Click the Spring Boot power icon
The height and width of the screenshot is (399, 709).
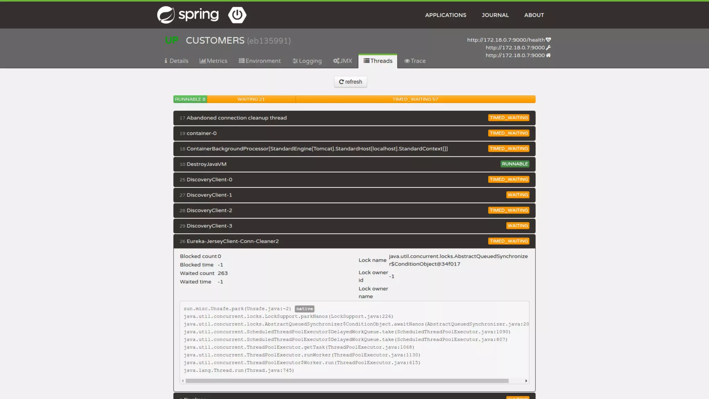point(237,15)
